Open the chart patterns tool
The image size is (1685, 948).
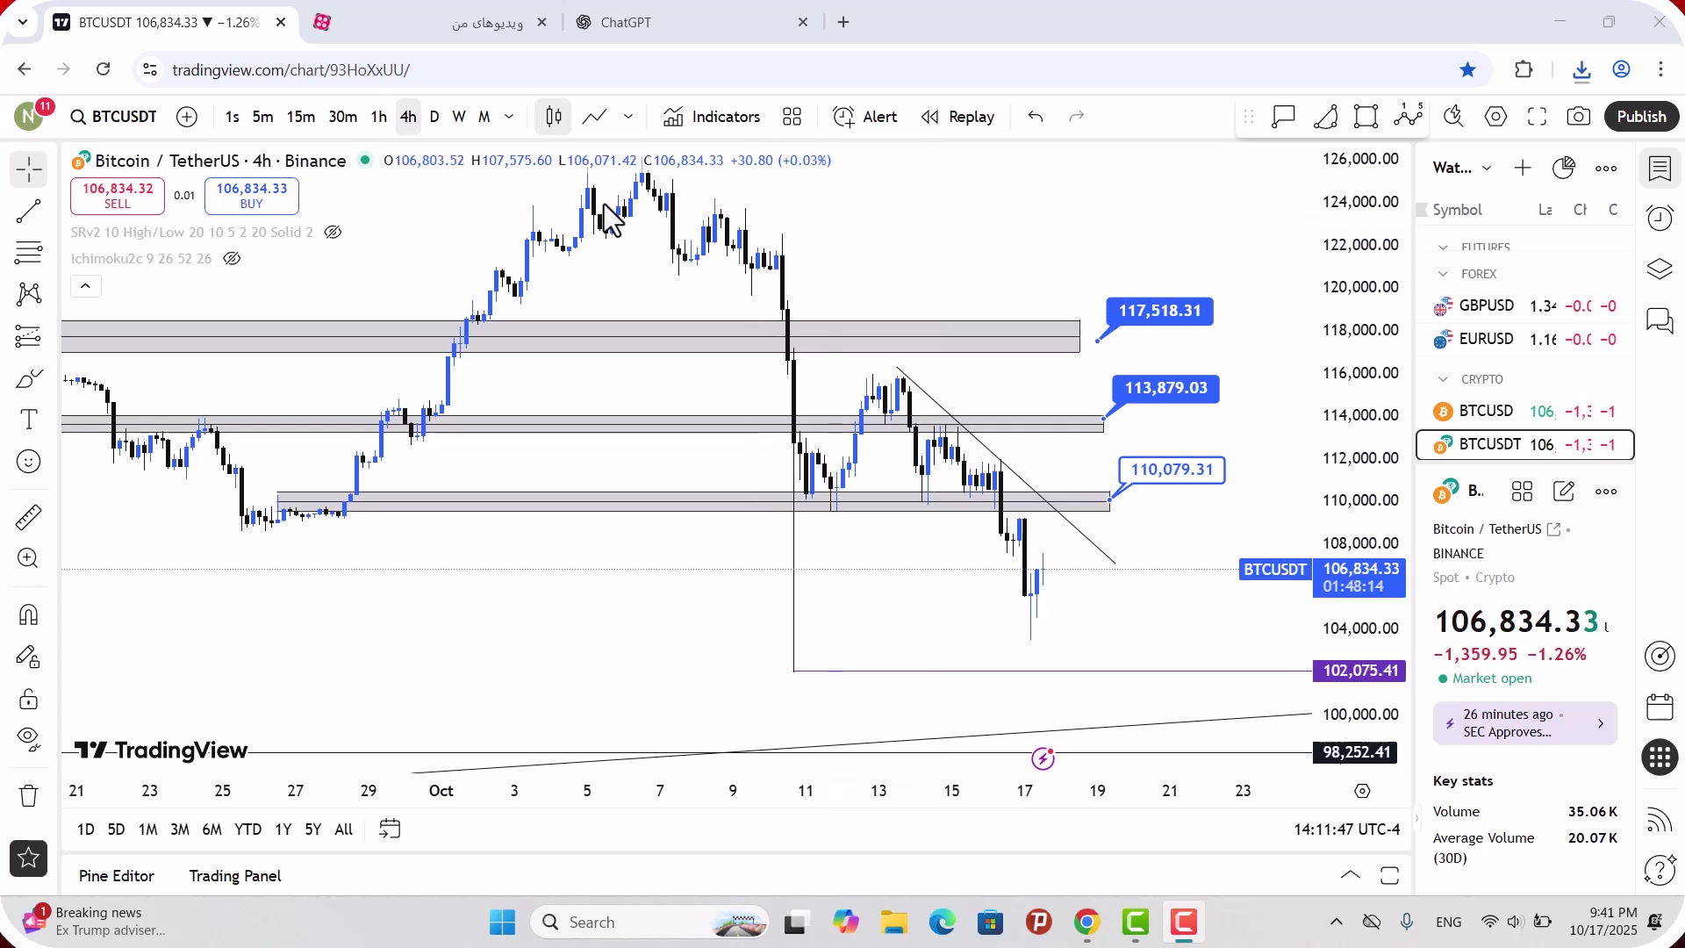28,294
